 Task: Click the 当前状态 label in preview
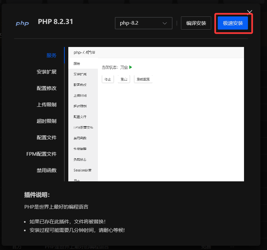[x=110, y=67]
